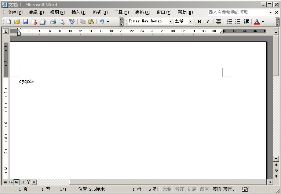The height and width of the screenshot is (194, 281).
Task: Open the 格式(O) menu
Action: coord(100,12)
